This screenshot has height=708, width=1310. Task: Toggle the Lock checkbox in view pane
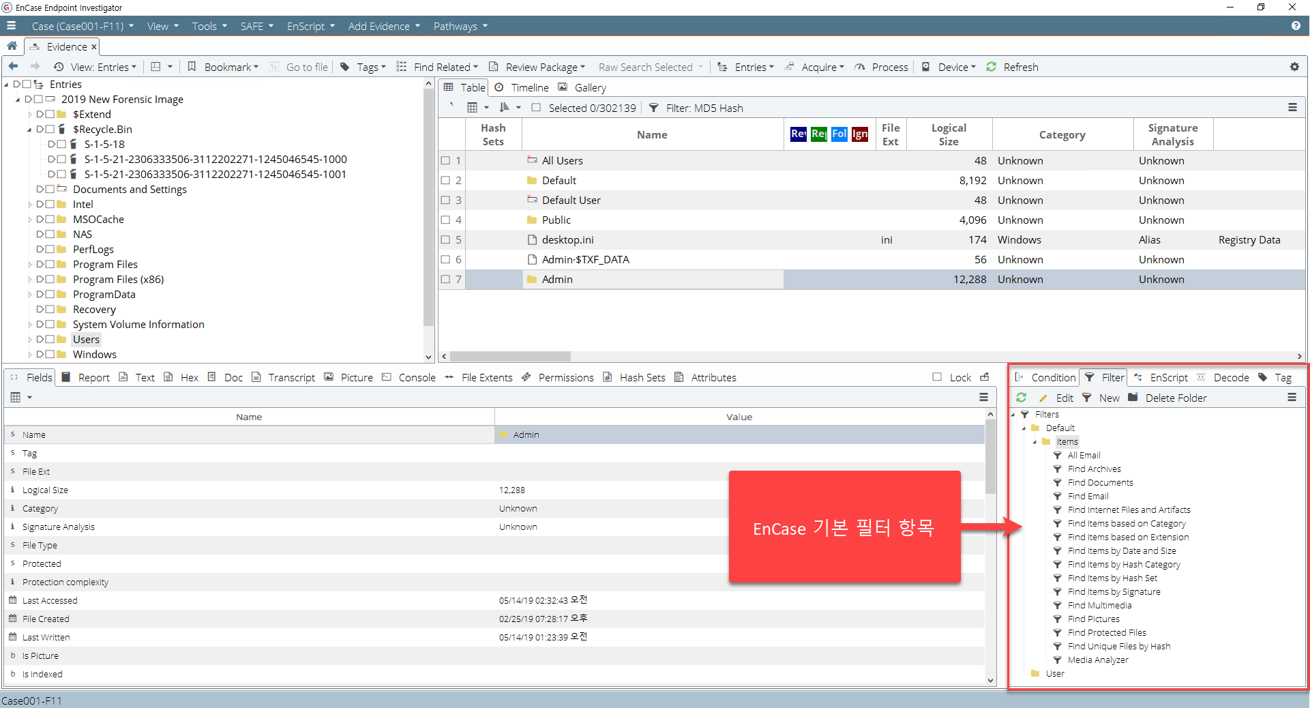(x=937, y=377)
